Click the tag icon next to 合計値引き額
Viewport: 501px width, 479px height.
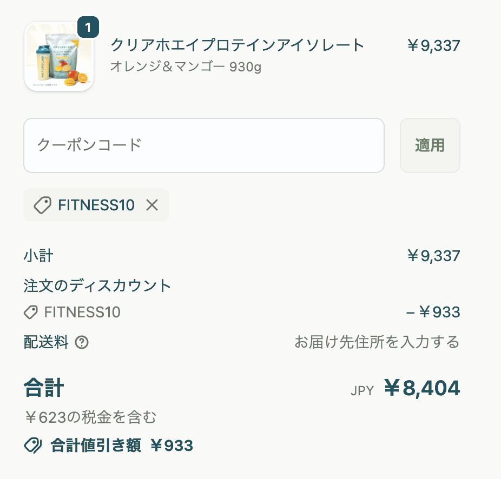(32, 445)
